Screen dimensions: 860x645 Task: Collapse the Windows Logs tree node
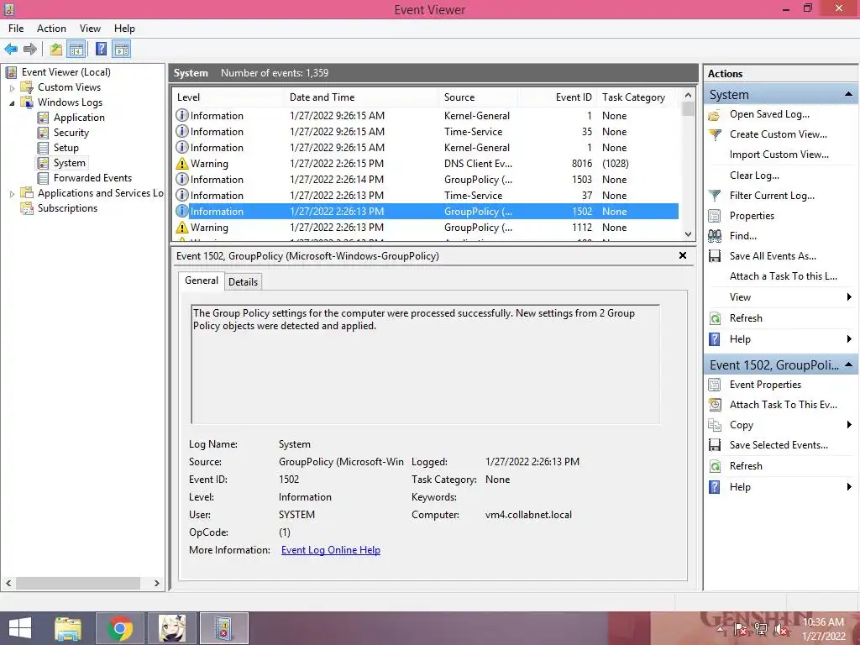click(x=12, y=102)
